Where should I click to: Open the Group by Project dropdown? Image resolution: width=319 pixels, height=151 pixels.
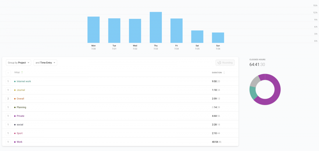(19, 63)
